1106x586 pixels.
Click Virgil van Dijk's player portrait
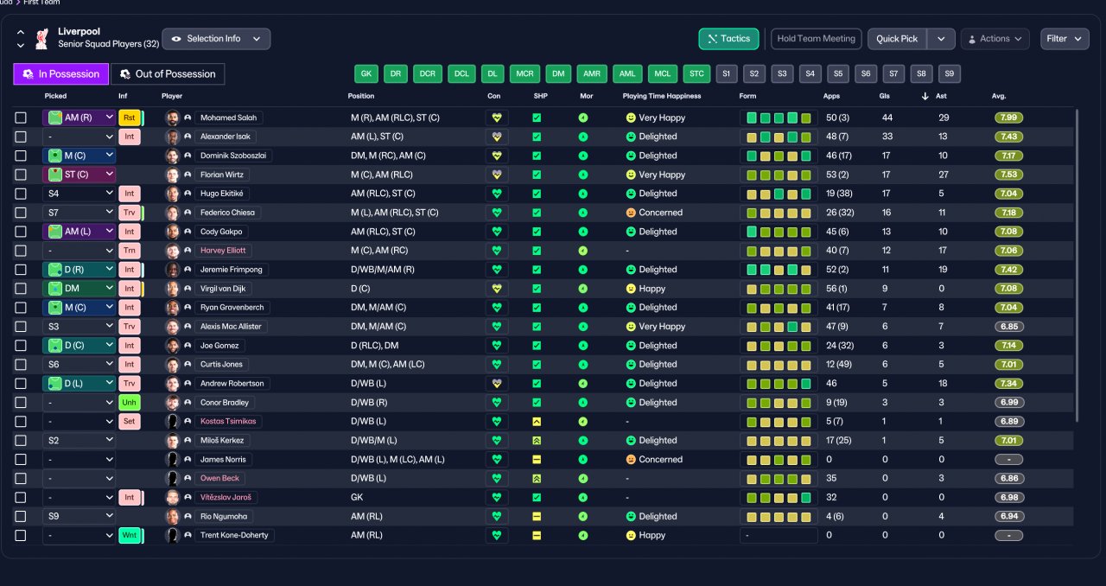pos(172,289)
